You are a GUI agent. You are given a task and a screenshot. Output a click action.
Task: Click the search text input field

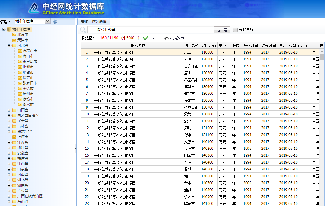click(150, 30)
